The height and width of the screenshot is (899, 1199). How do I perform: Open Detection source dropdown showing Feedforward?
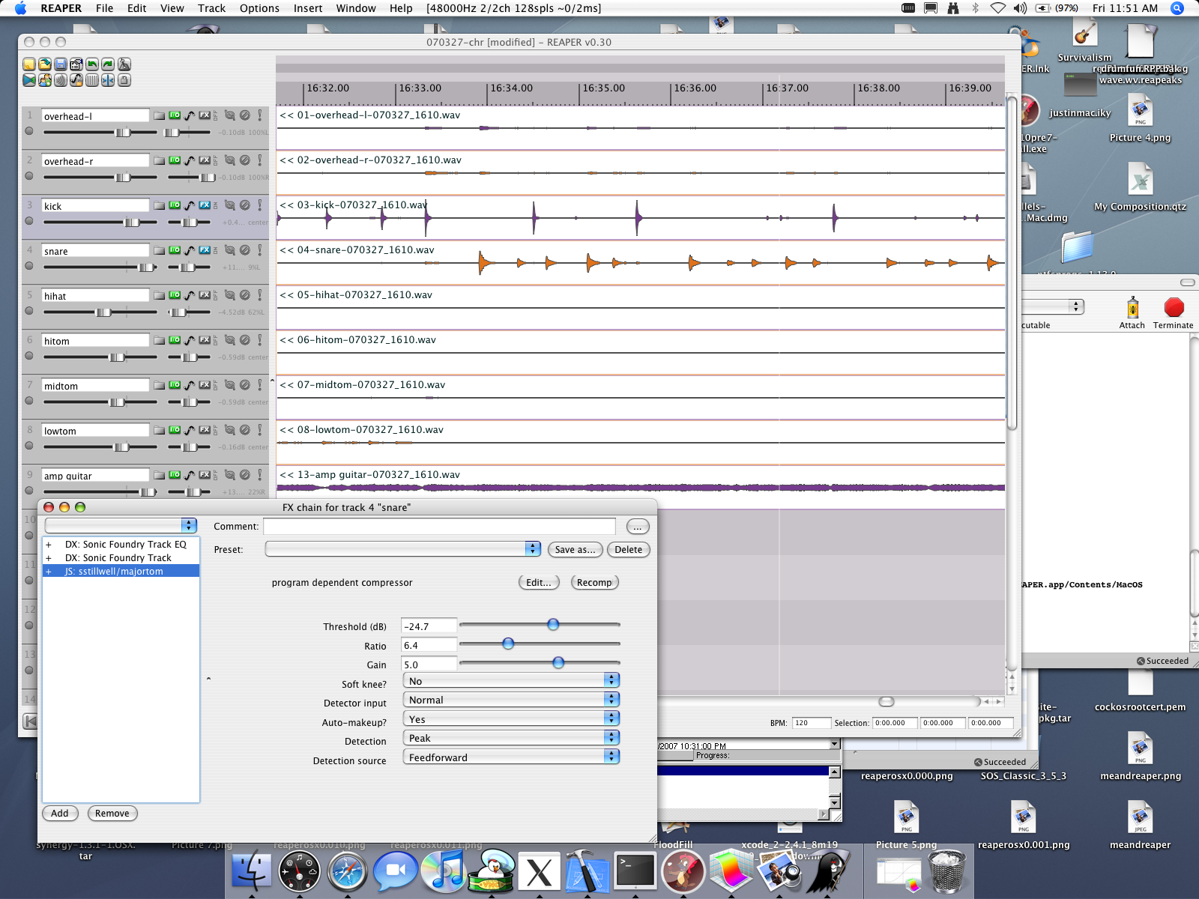tap(511, 757)
